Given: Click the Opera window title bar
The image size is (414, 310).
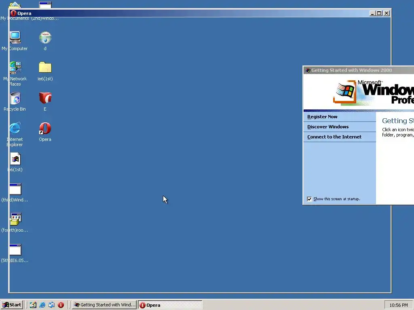Looking at the screenshot, I should click(x=200, y=13).
